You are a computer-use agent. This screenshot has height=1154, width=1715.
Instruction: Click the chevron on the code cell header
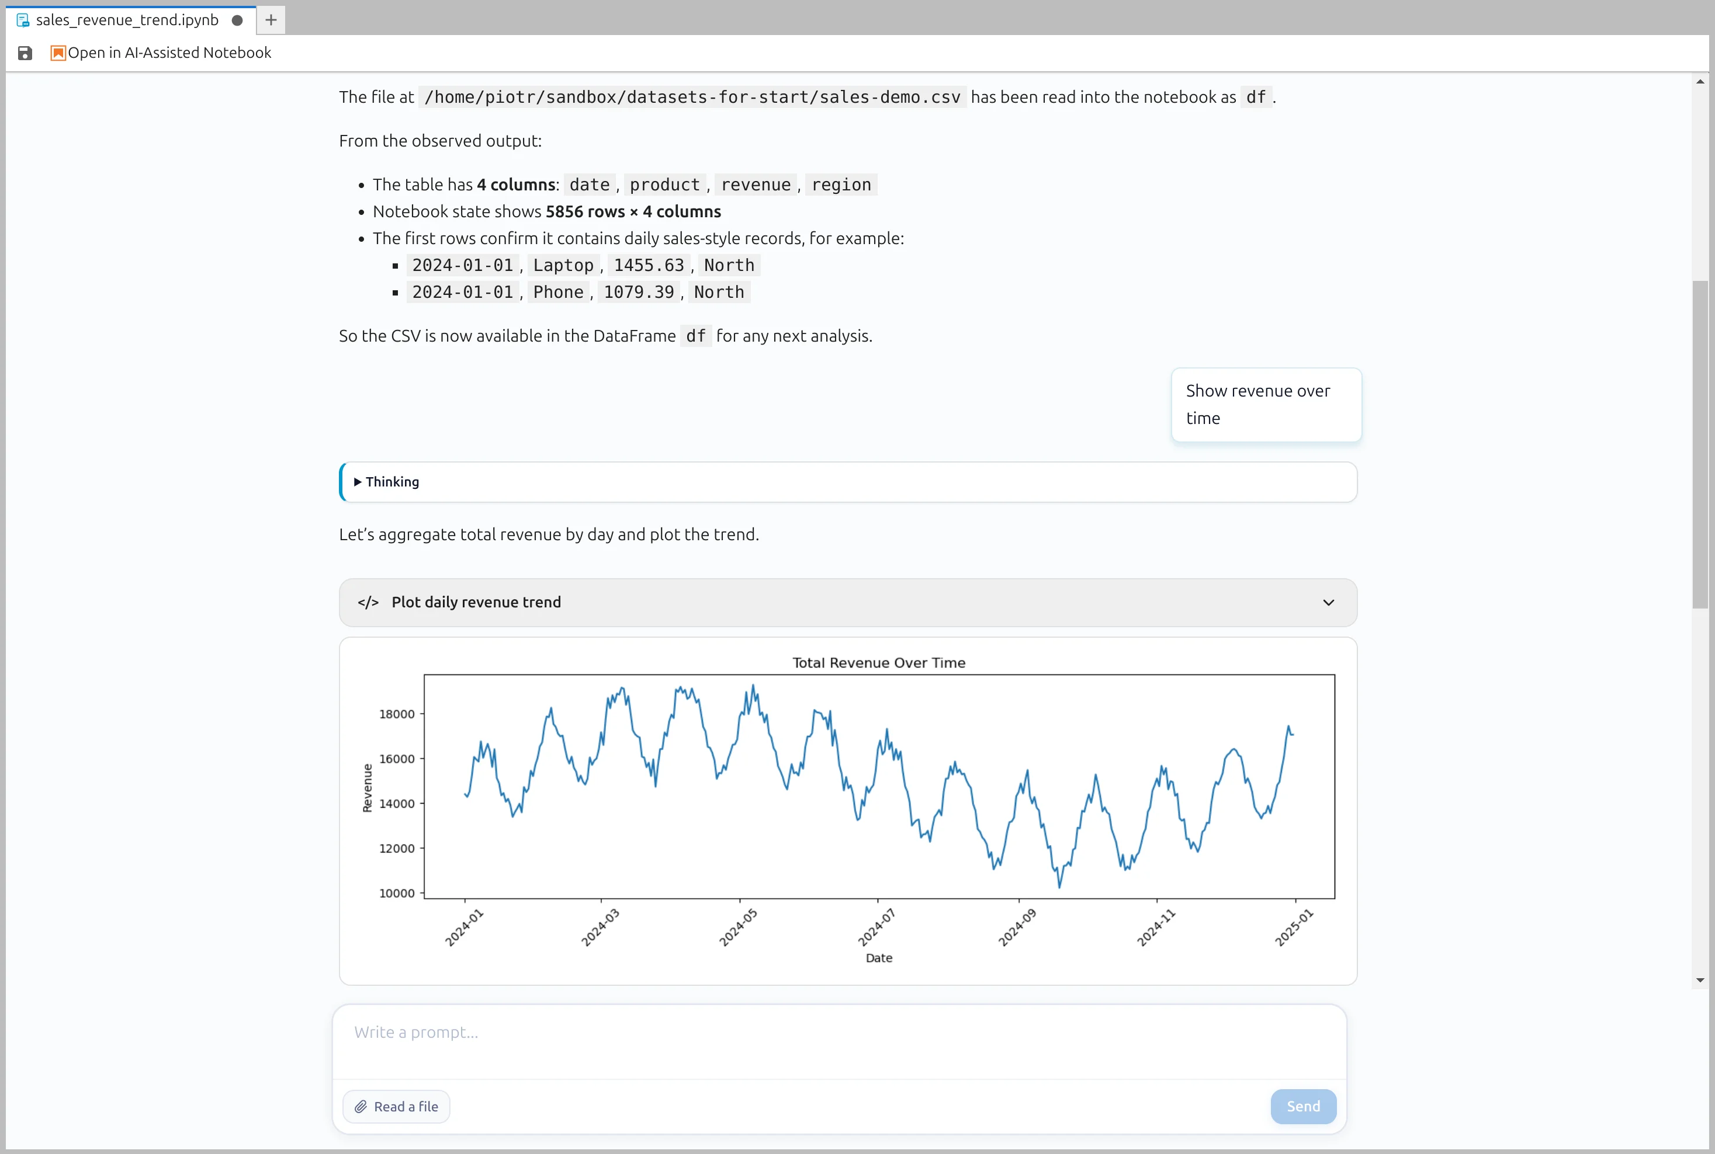pyautogui.click(x=1328, y=602)
